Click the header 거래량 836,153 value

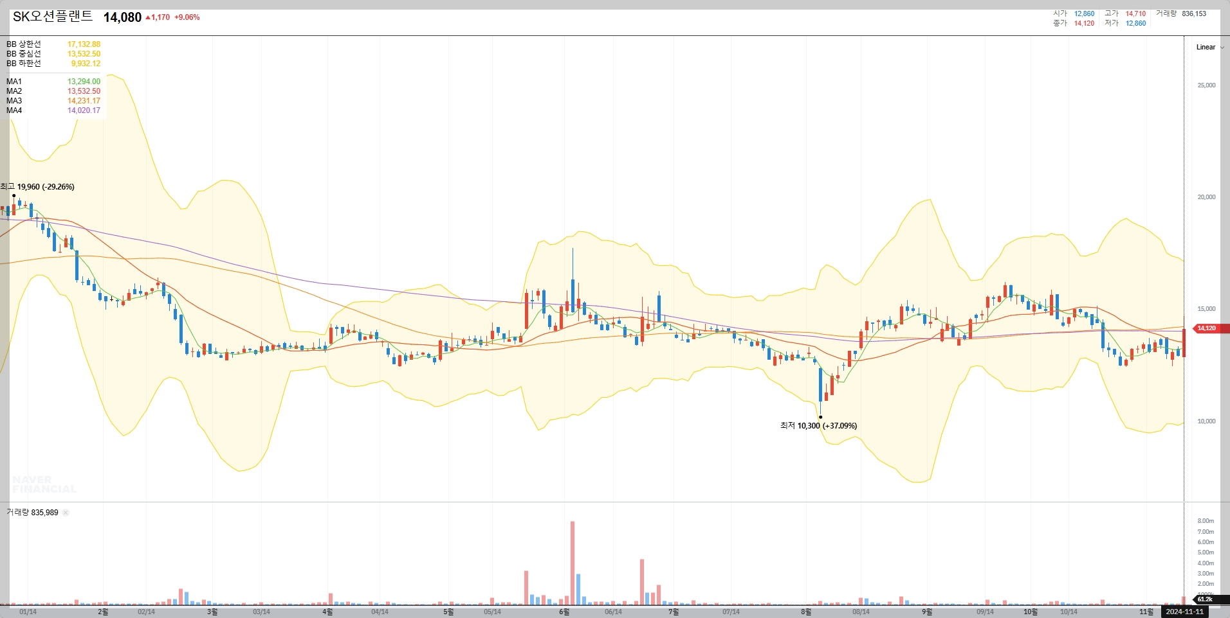(x=1194, y=13)
